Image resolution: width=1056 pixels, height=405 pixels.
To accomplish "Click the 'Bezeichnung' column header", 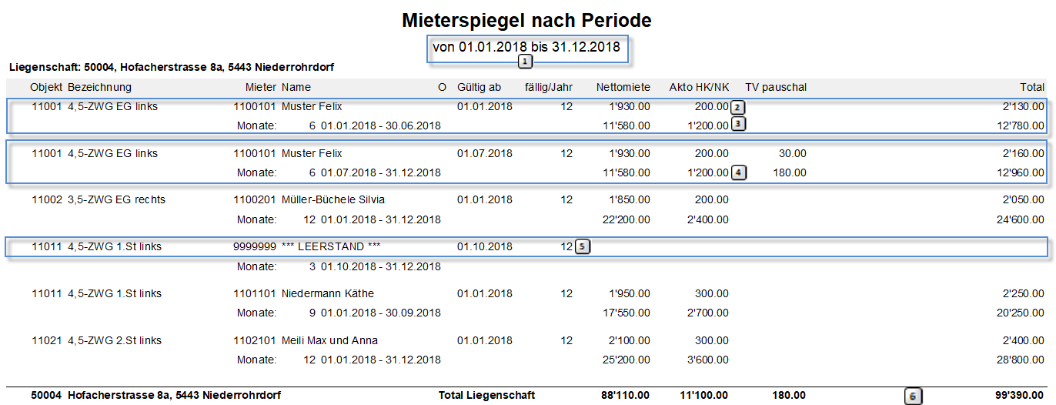I will (x=100, y=87).
